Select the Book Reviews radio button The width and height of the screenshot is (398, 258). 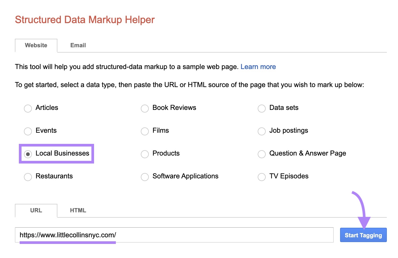coord(145,108)
